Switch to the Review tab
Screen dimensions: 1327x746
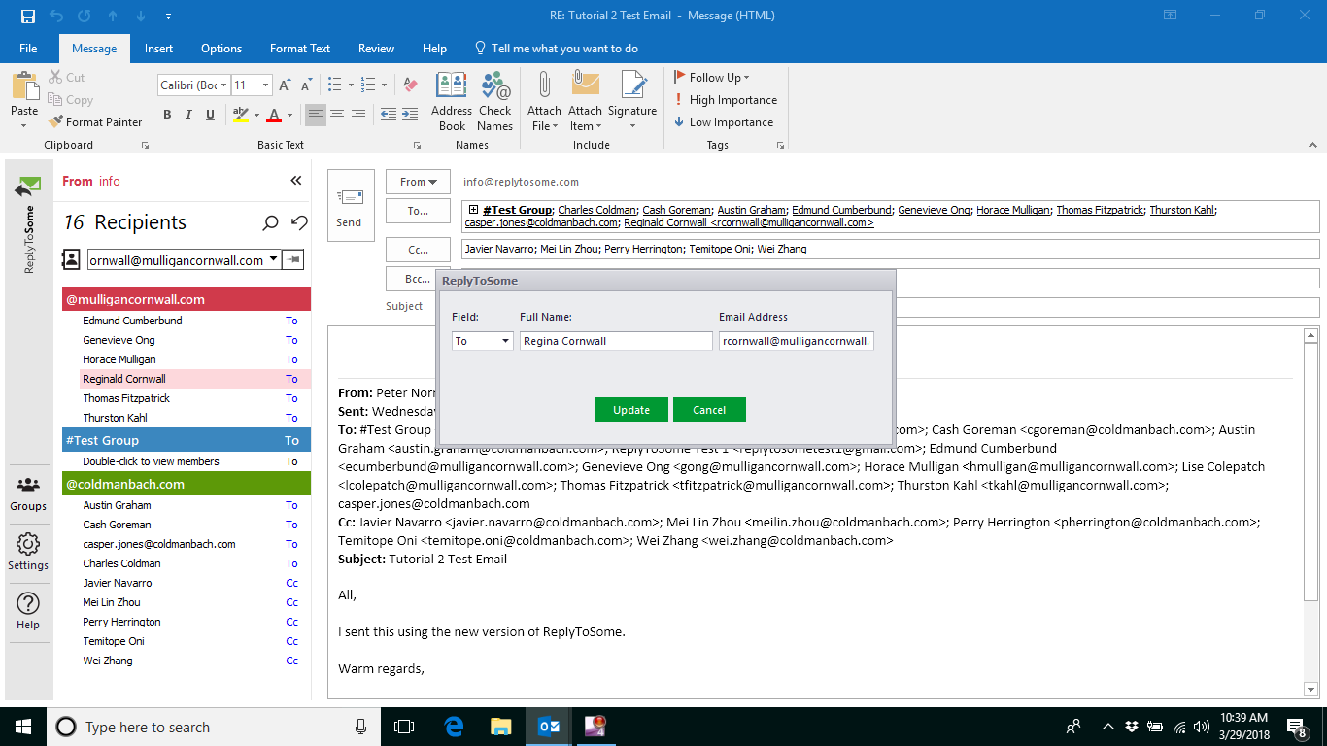click(x=376, y=49)
